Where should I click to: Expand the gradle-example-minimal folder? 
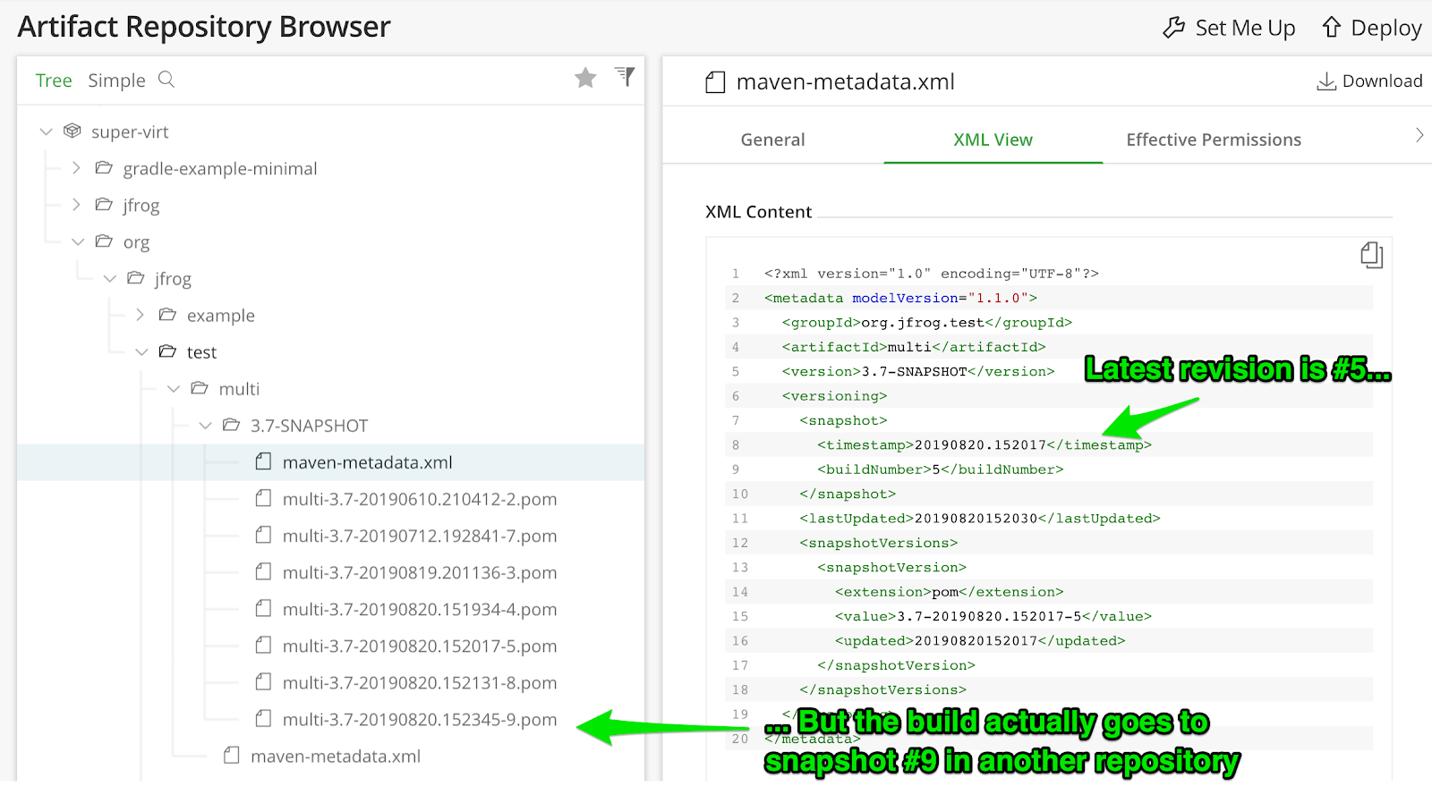tap(76, 168)
